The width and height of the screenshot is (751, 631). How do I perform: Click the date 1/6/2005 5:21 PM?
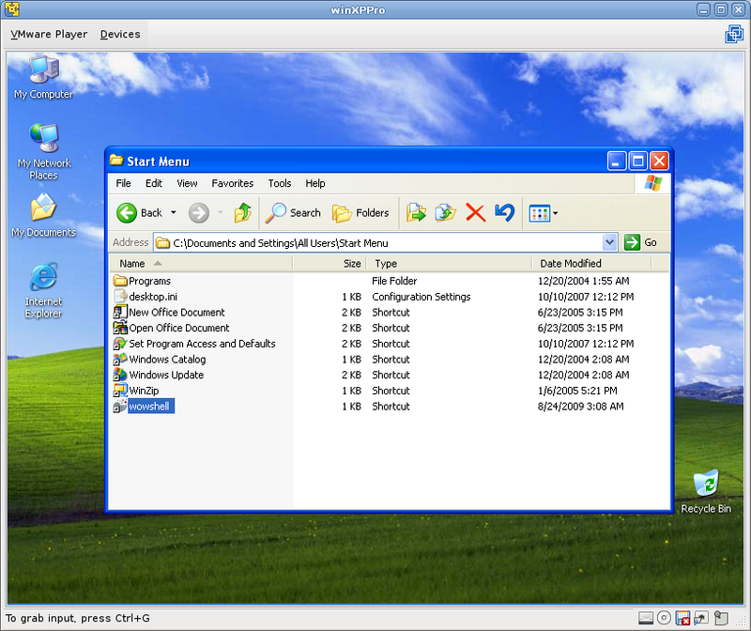[577, 391]
